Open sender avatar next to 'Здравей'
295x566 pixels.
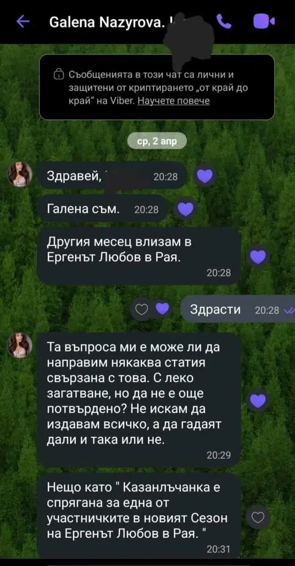tap(20, 174)
